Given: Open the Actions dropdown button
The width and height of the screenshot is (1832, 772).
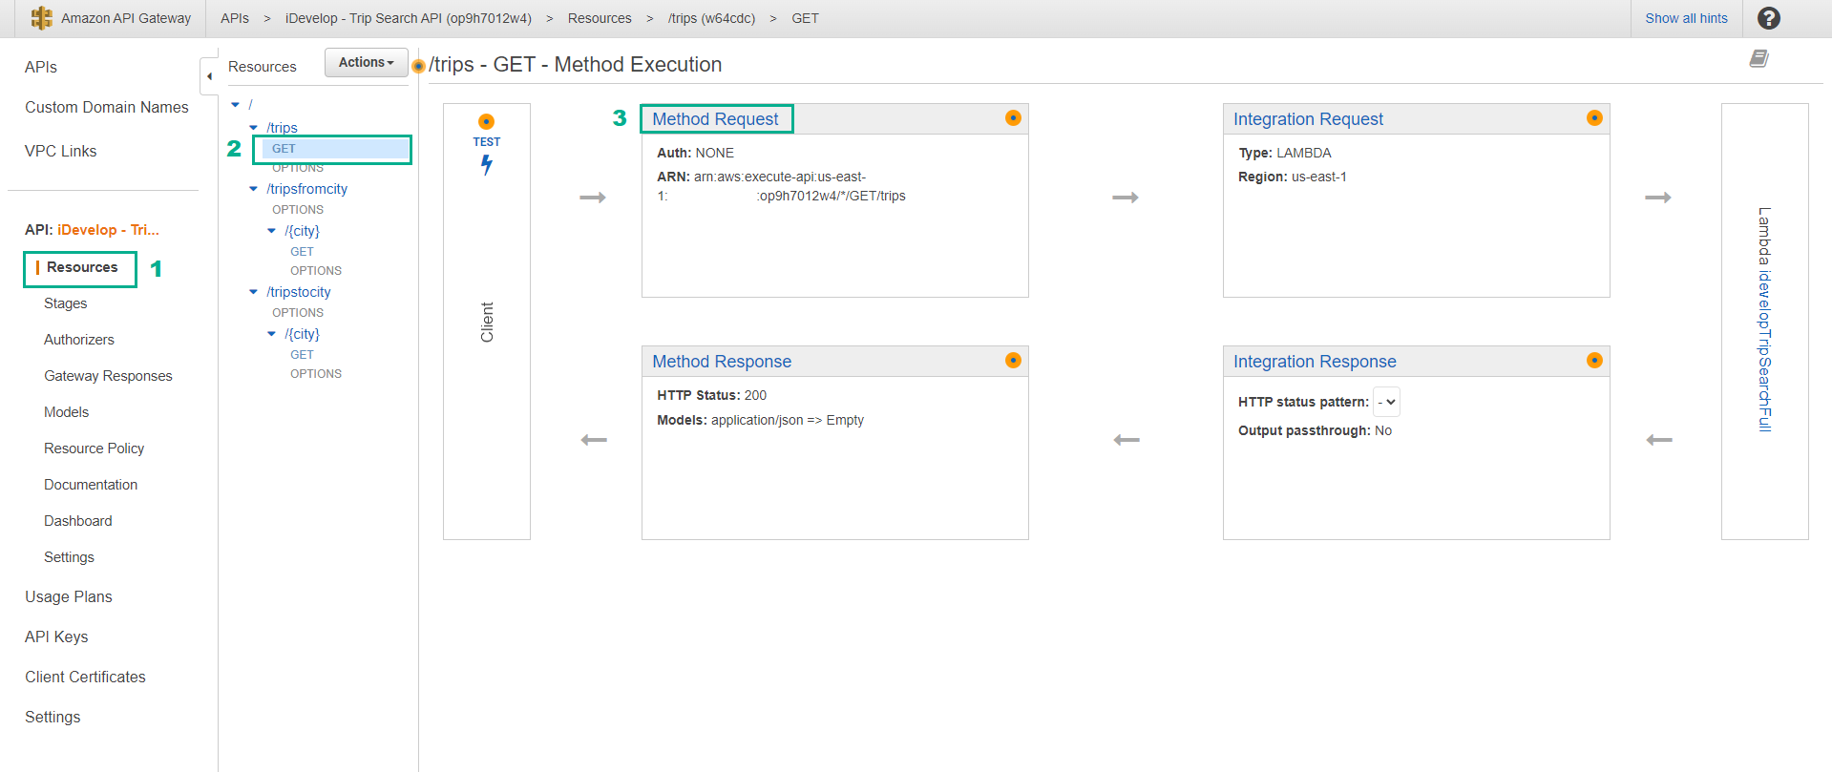Looking at the screenshot, I should pyautogui.click(x=367, y=62).
